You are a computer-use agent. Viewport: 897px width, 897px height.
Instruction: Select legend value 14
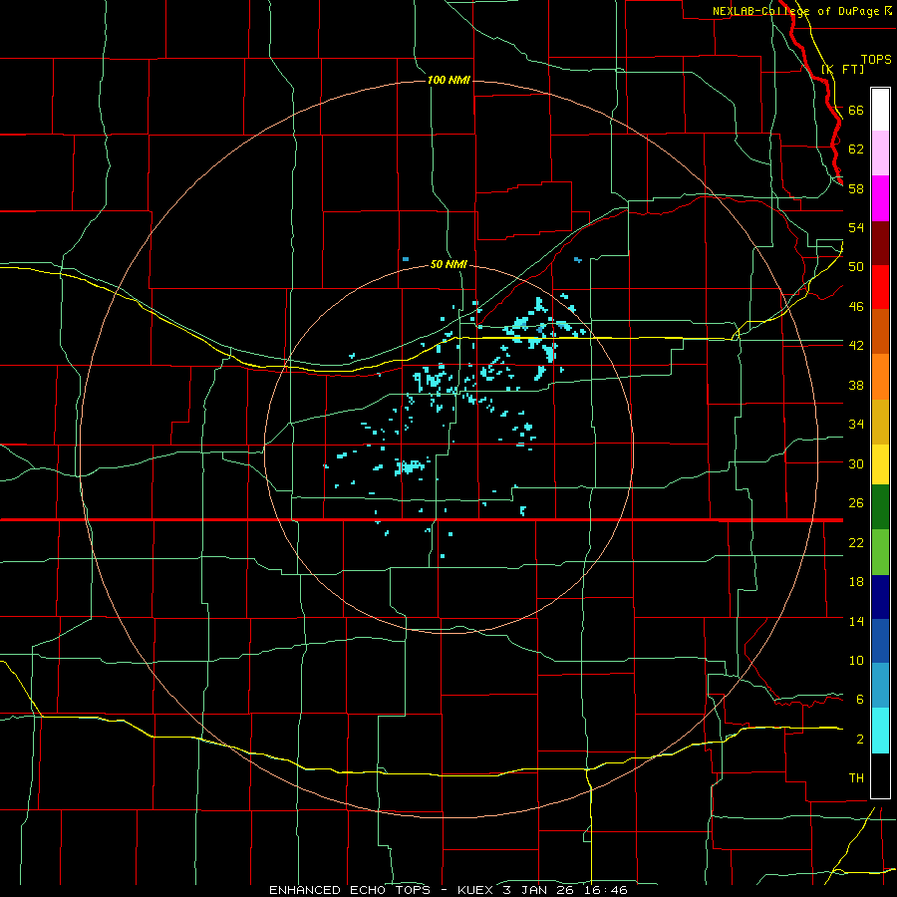click(x=856, y=621)
